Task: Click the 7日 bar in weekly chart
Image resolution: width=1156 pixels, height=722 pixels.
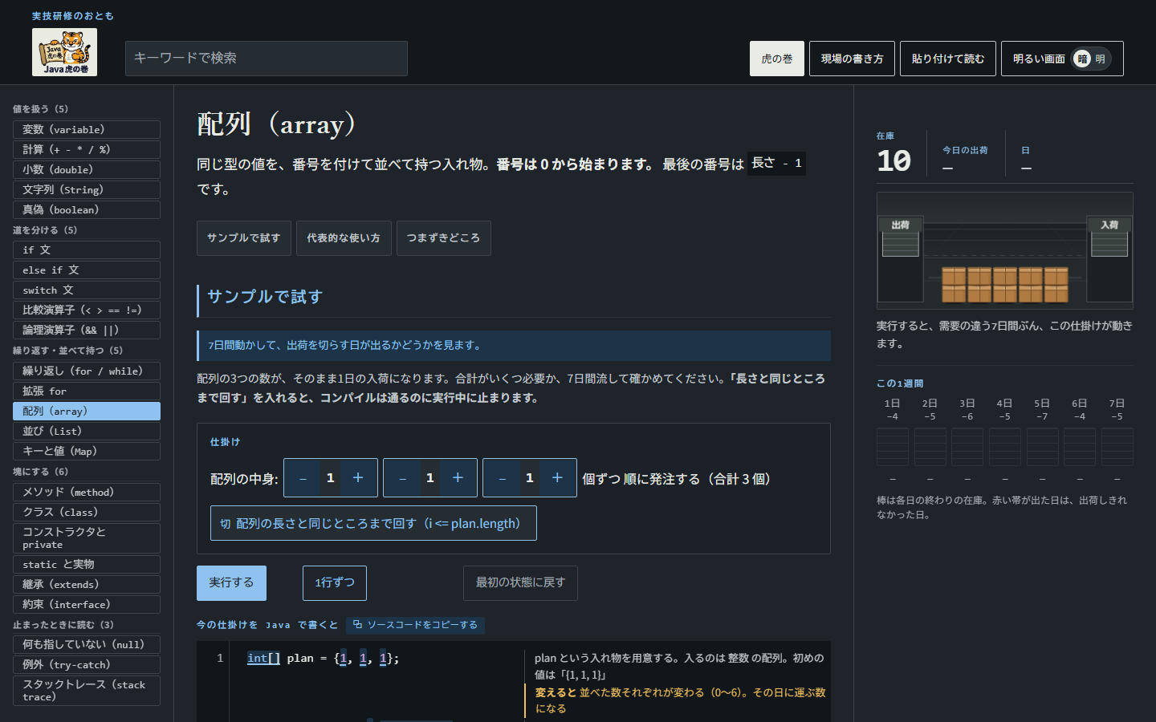Action: 1117,447
